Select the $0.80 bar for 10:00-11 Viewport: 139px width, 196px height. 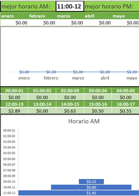91,187
